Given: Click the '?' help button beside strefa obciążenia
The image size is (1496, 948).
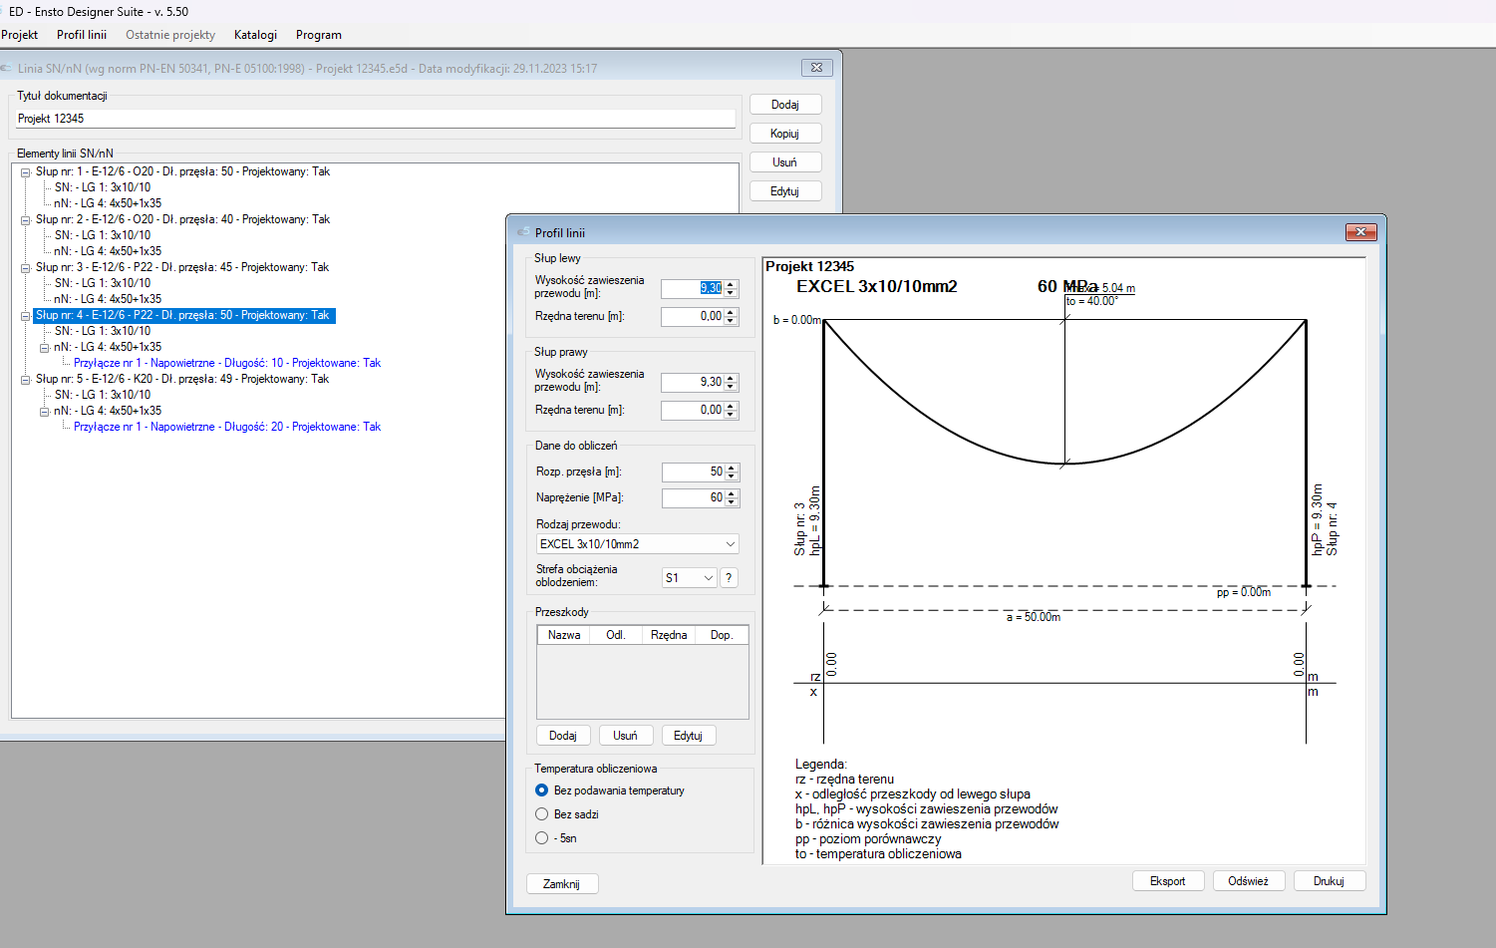Looking at the screenshot, I should click(729, 578).
